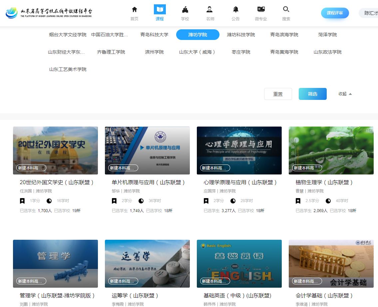Click clock hours icon for 植物生理学

tap(328, 201)
